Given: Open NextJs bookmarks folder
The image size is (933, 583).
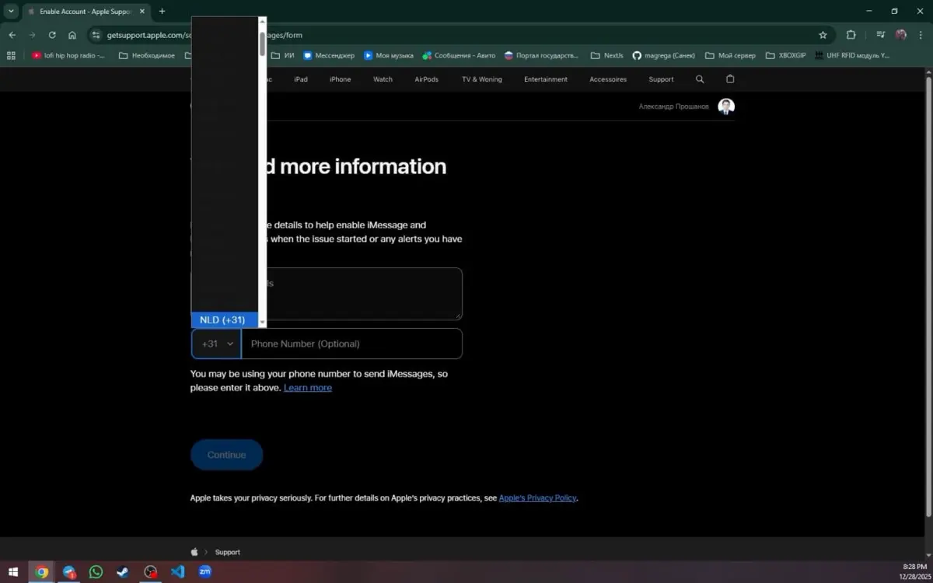Looking at the screenshot, I should 607,55.
